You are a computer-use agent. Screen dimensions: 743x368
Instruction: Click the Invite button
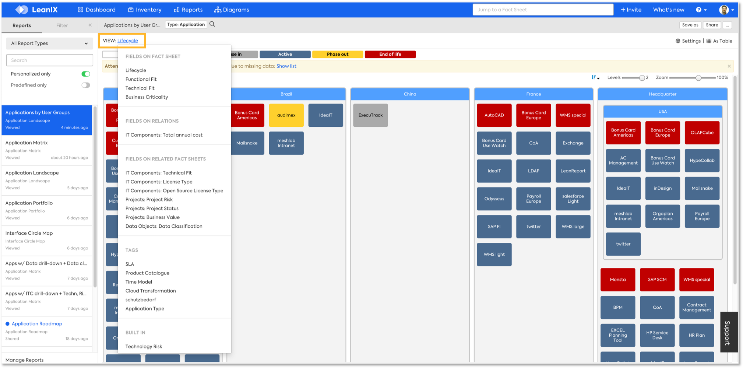pos(631,10)
